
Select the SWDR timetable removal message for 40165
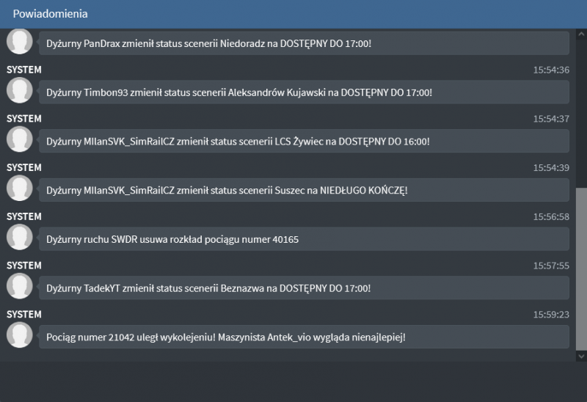(x=303, y=239)
